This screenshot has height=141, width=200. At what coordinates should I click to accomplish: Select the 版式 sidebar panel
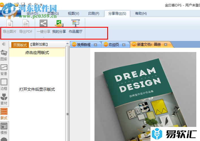point(4,114)
